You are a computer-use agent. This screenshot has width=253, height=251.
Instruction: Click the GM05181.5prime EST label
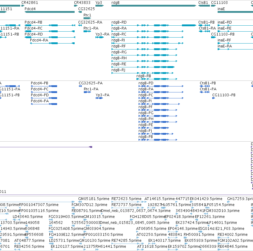click(x=94, y=199)
